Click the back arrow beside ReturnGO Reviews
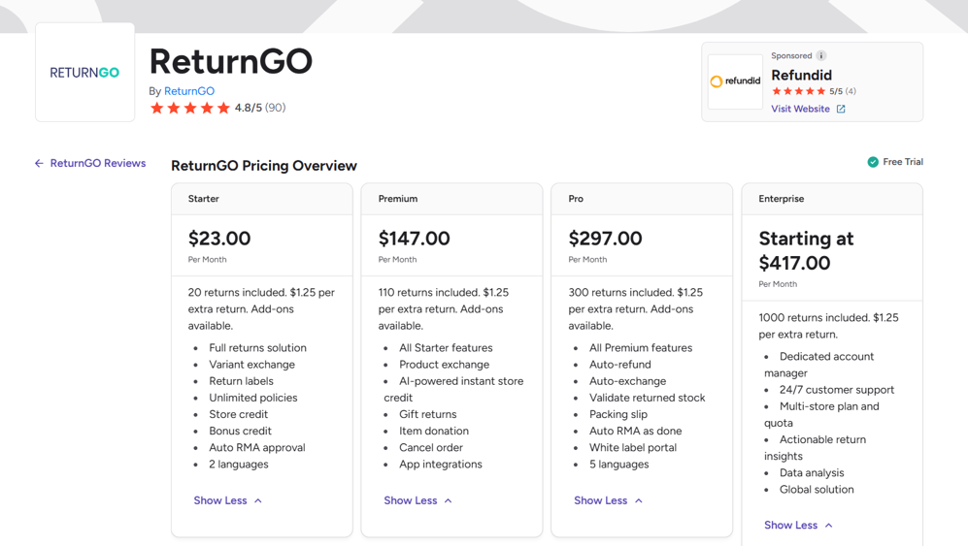The height and width of the screenshot is (546, 968). [39, 164]
